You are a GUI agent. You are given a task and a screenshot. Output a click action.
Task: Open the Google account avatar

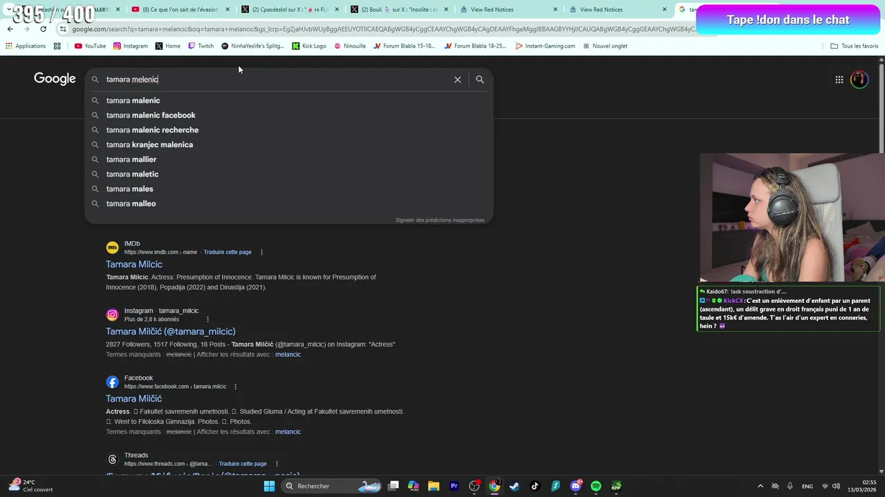point(859,79)
